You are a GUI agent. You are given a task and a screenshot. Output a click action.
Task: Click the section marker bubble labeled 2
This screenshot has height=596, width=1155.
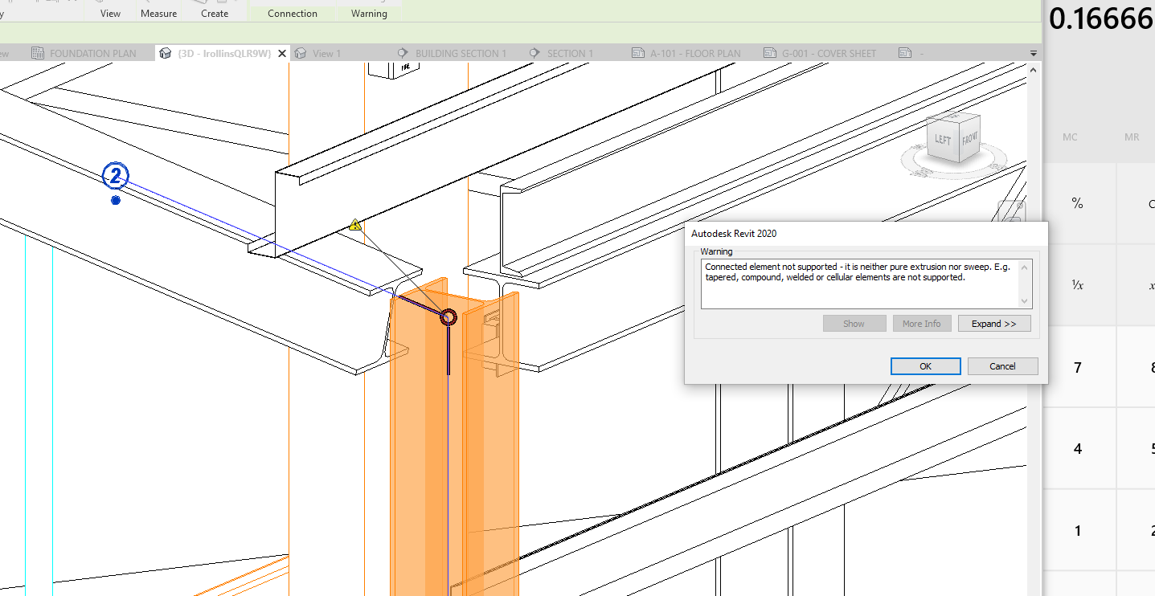pyautogui.click(x=114, y=175)
